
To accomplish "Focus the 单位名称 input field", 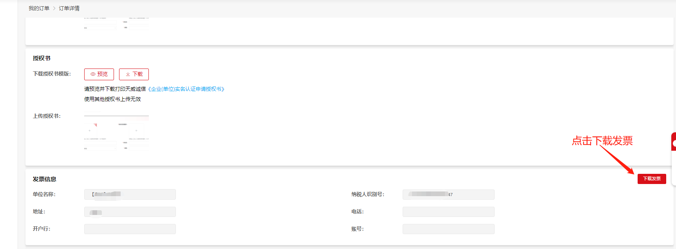I will 130,194.
